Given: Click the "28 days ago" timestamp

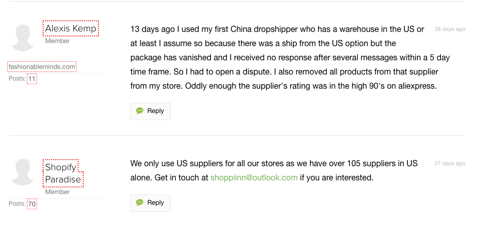Looking at the screenshot, I should (x=449, y=29).
